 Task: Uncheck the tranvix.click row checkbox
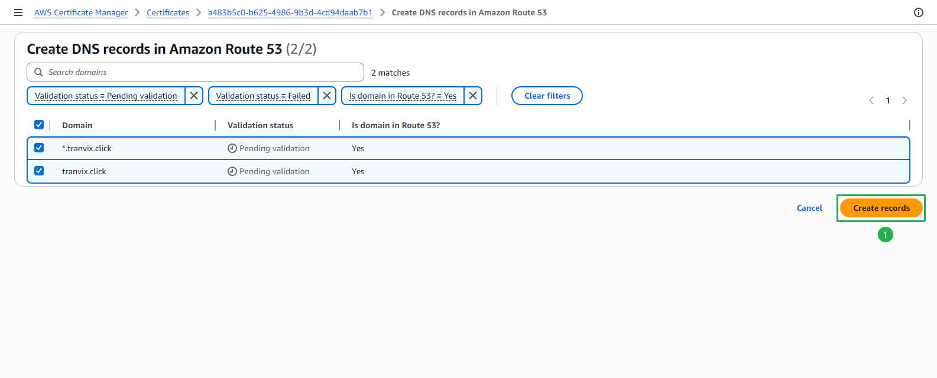39,171
